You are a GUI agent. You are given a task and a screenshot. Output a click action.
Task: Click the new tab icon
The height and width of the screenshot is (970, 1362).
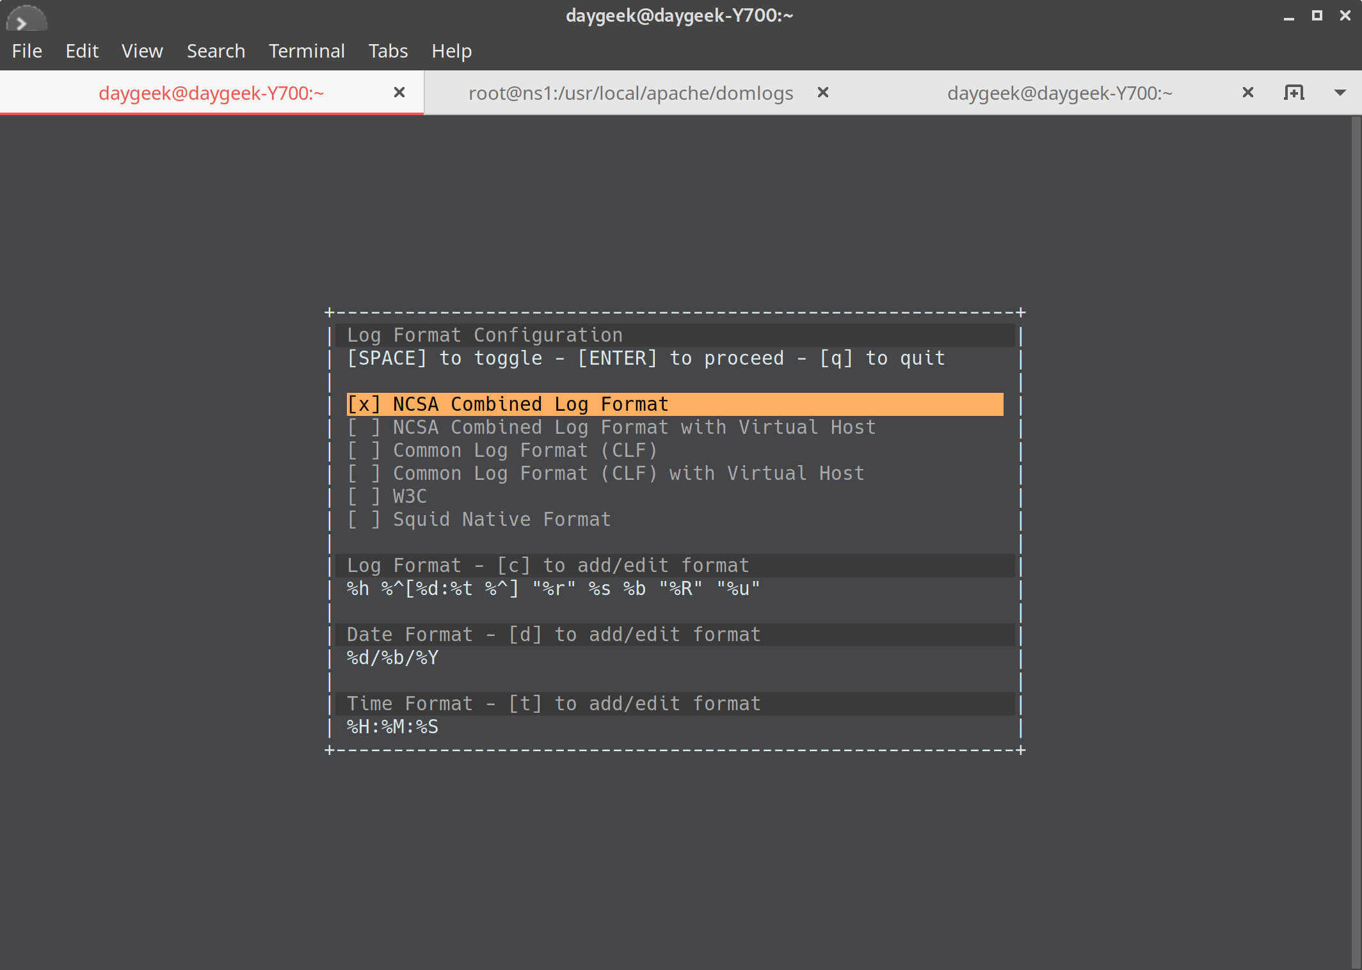(x=1294, y=93)
